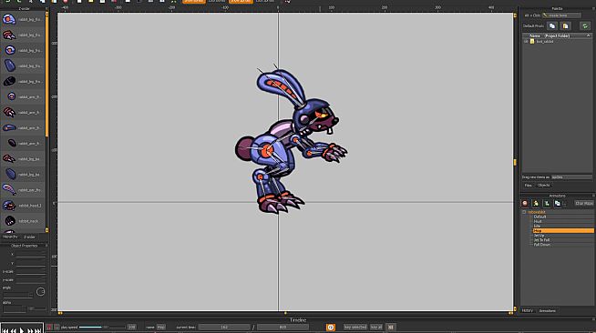Open the Alt+Click action dropdown
The width and height of the screenshot is (596, 333).
click(x=561, y=15)
